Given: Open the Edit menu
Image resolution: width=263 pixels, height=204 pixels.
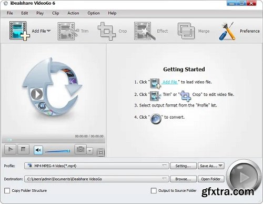Looking at the screenshot, I should point(25,13).
